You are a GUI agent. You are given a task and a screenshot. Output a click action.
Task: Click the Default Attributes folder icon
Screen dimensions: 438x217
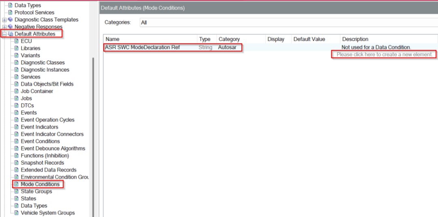click(x=11, y=34)
